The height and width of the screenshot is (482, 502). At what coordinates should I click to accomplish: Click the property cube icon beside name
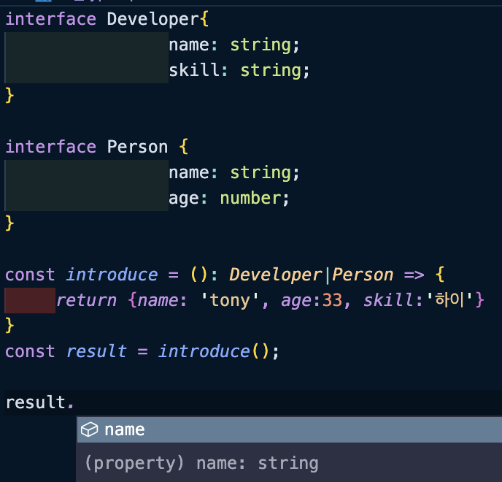coord(89,429)
